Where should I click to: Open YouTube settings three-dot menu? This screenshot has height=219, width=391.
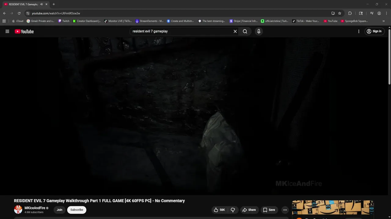pos(359,31)
